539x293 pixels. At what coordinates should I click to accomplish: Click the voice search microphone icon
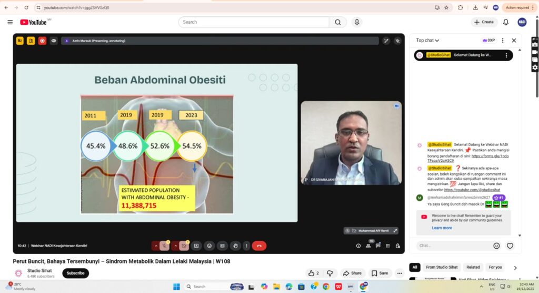pyautogui.click(x=357, y=22)
